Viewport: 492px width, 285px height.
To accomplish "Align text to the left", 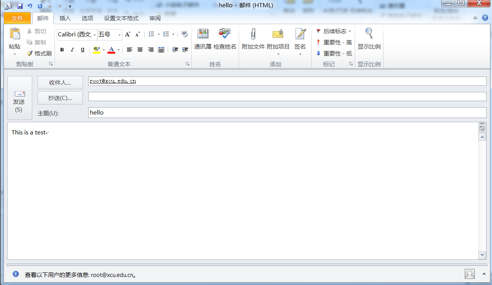I will coord(130,50).
